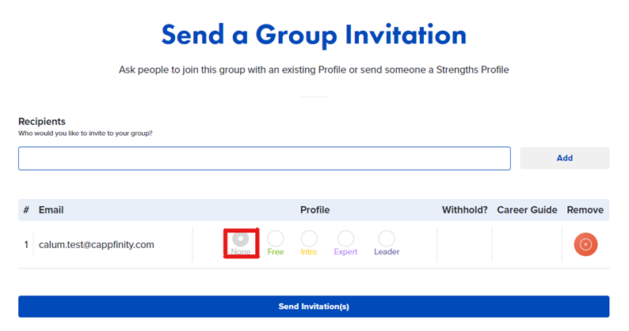Click the Add recipient button
Image resolution: width=629 pixels, height=331 pixels.
point(564,158)
